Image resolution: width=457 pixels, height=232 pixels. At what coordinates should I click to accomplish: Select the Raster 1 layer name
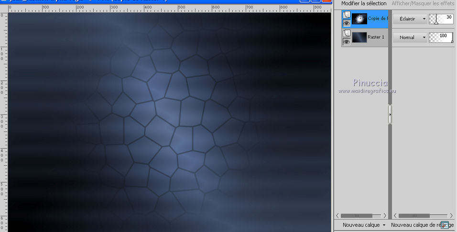[x=376, y=37]
